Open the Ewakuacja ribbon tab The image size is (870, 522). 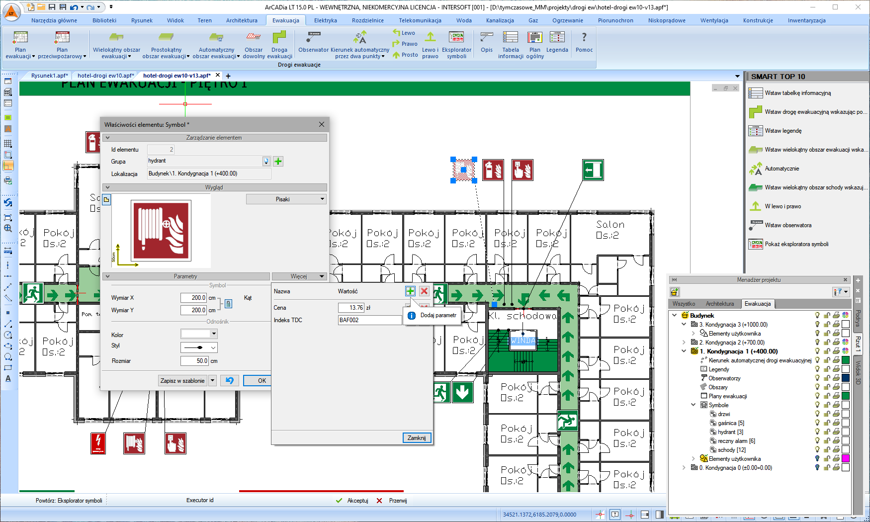point(286,20)
